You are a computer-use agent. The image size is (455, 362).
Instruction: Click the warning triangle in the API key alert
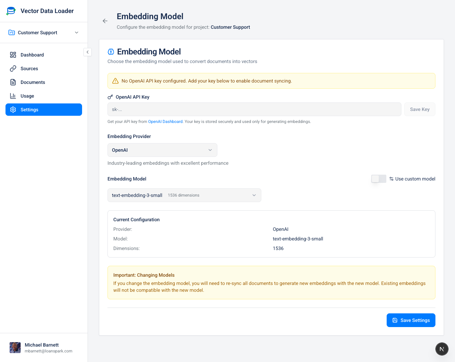coord(115,81)
